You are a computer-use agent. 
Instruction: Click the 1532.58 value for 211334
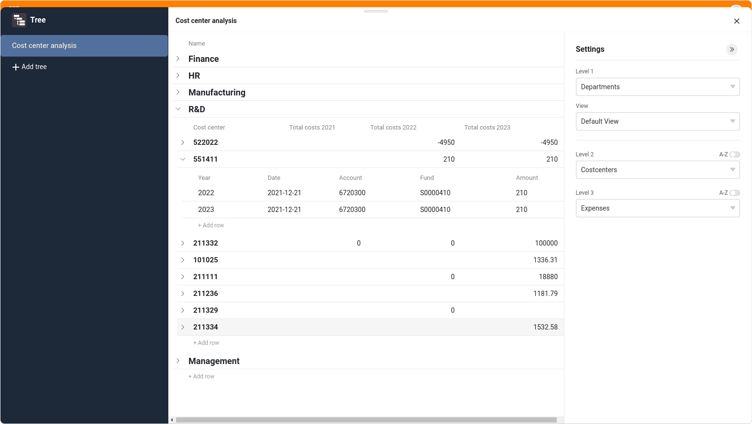pos(545,327)
